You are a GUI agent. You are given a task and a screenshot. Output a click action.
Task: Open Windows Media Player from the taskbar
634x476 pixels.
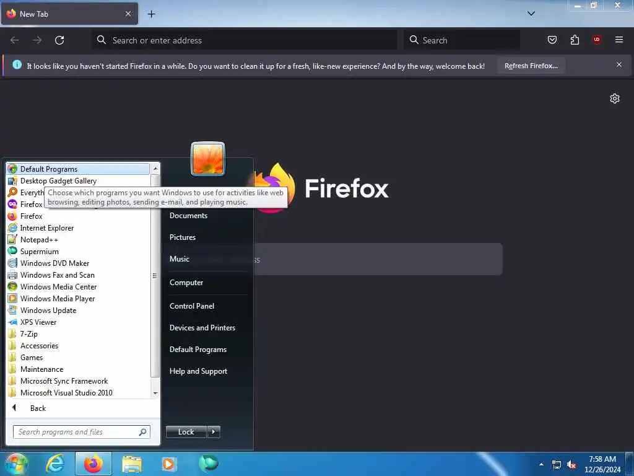coord(169,464)
